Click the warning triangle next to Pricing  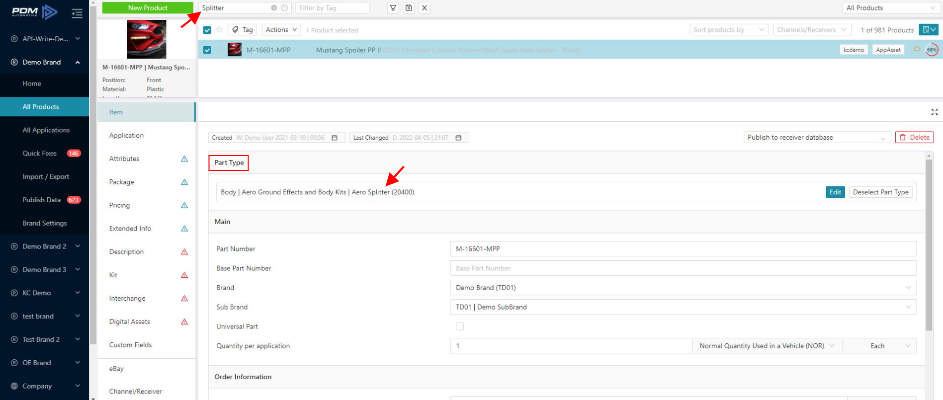(184, 205)
